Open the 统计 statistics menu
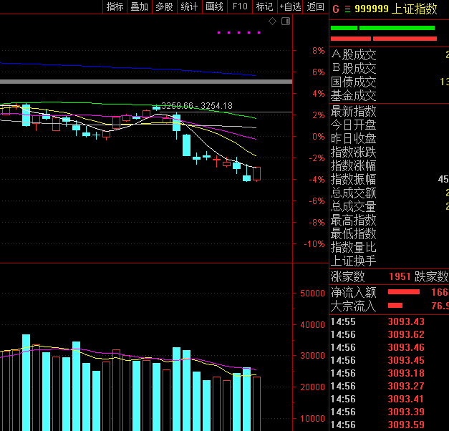Viewport: 449px width, 431px height. click(189, 6)
